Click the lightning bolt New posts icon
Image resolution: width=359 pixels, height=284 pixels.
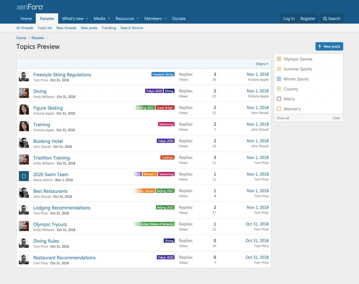point(319,47)
